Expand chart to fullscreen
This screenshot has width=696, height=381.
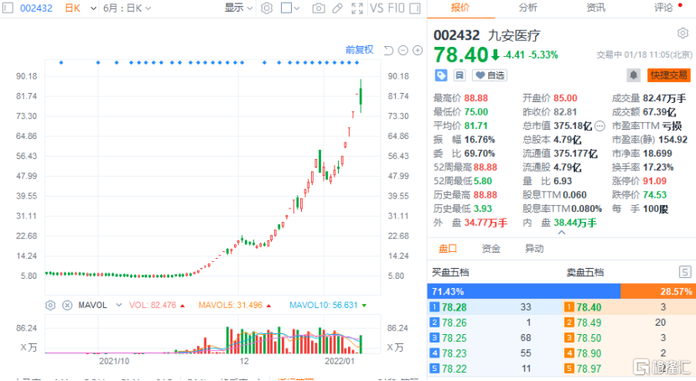pyautogui.click(x=357, y=8)
